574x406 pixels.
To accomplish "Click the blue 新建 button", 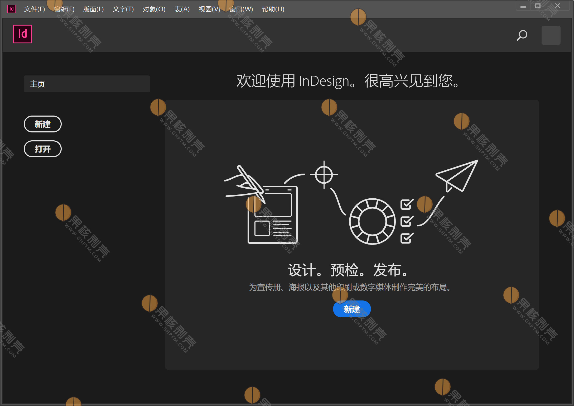I will [x=352, y=309].
